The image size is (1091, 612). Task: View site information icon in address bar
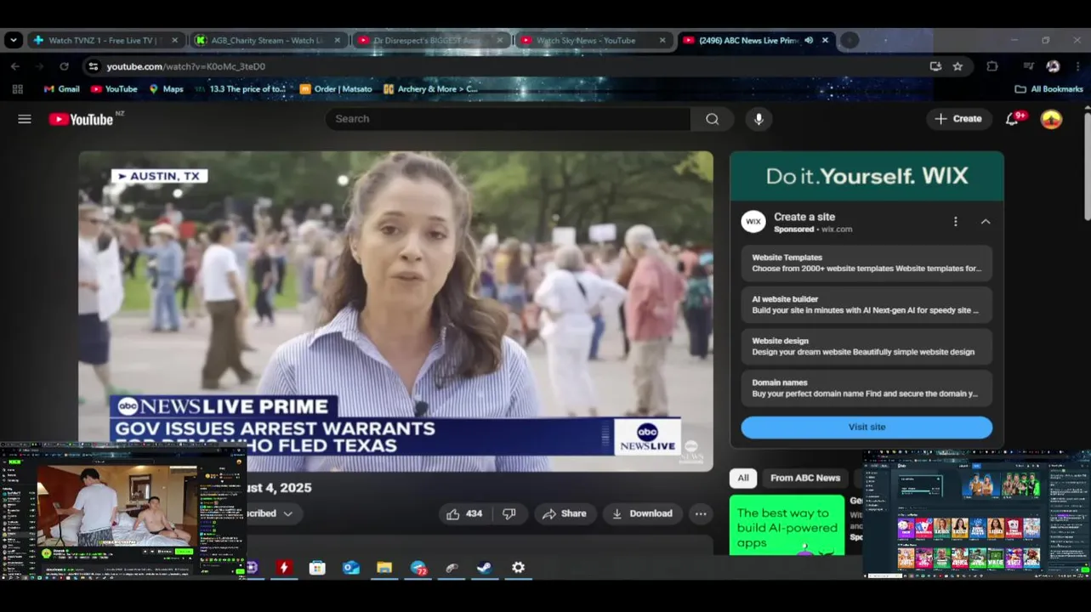[x=94, y=66]
